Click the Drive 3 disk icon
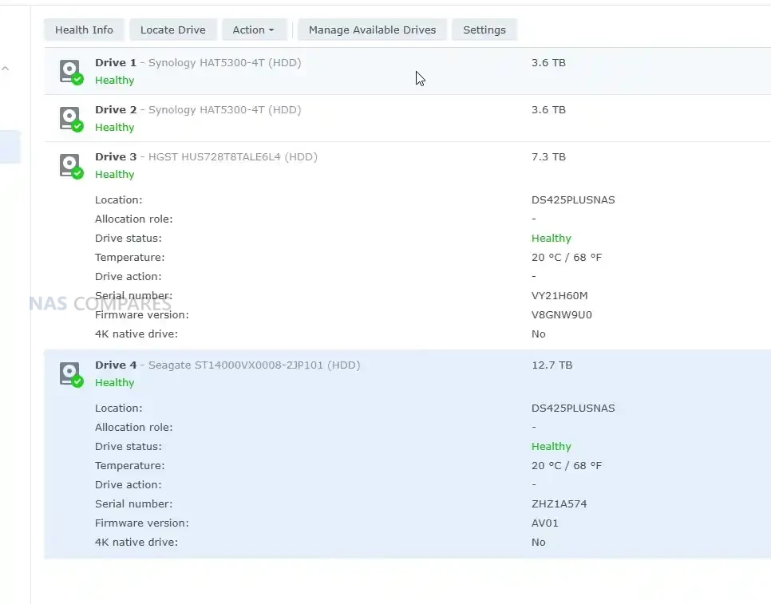 coord(71,165)
